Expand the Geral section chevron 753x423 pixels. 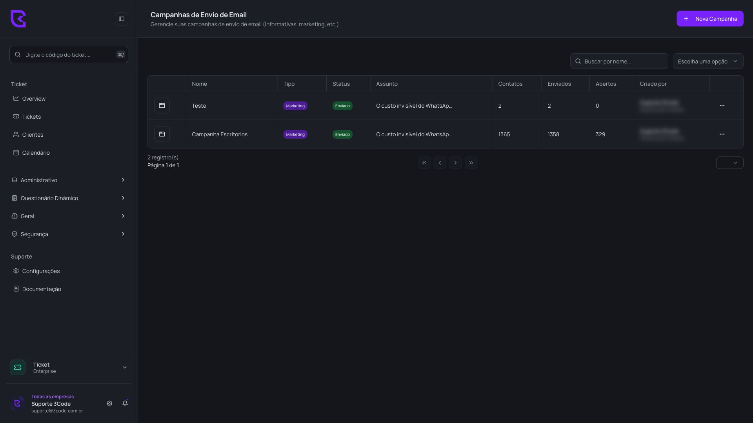[x=123, y=216]
